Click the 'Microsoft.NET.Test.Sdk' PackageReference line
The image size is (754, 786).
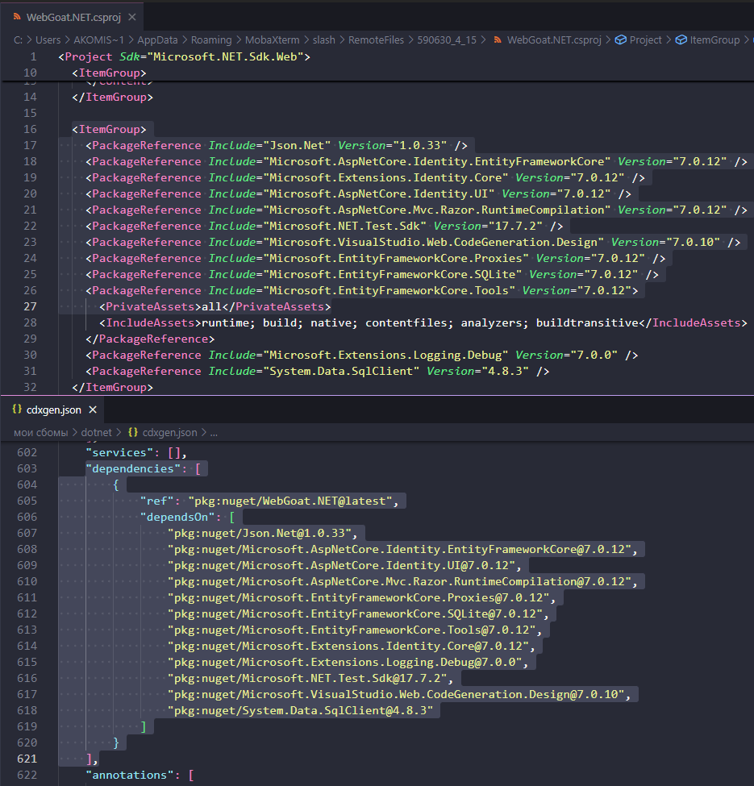point(324,226)
